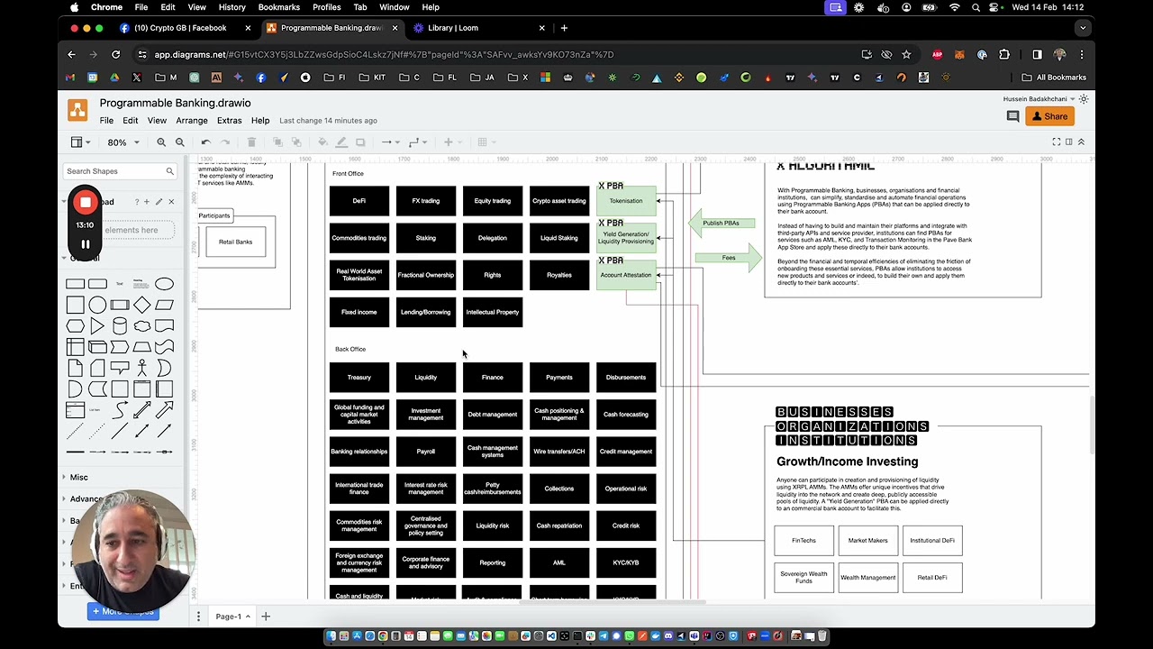Select the parallelogram shape in General palette
The height and width of the screenshot is (649, 1153).
point(164,306)
